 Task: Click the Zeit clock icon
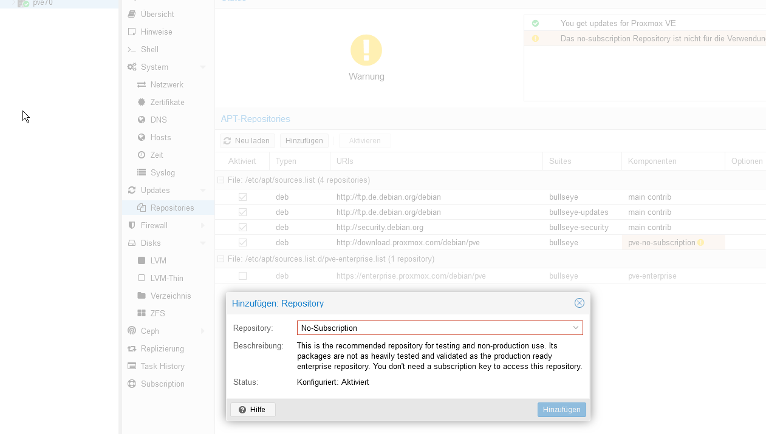142,155
